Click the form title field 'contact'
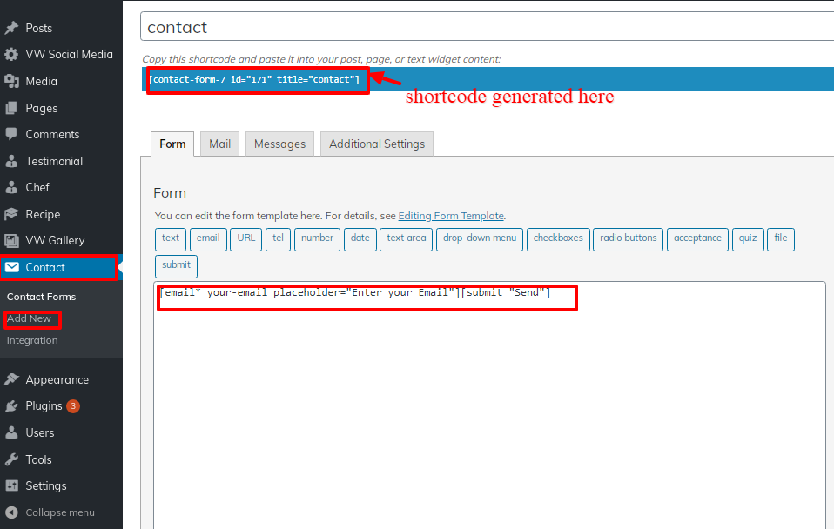The image size is (834, 529). (487, 27)
